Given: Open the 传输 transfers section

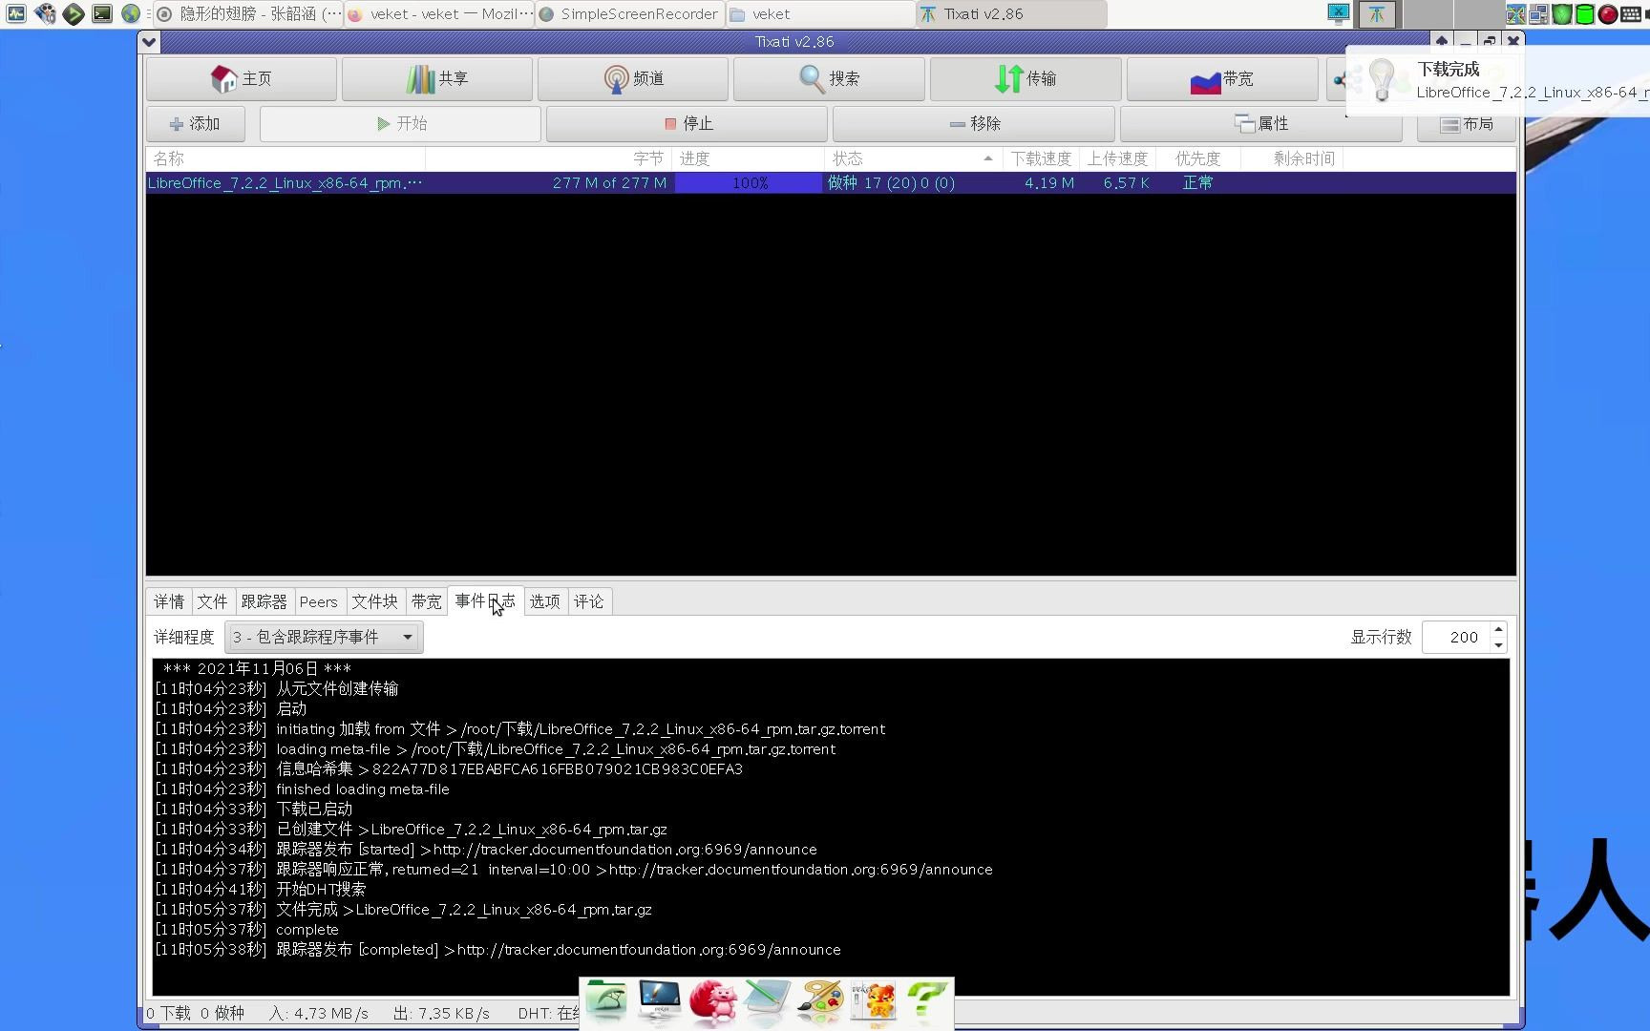Looking at the screenshot, I should point(1026,78).
